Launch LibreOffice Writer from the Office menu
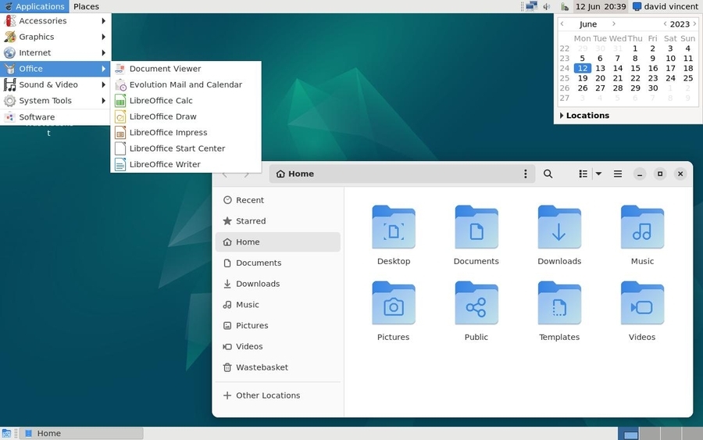703x440 pixels. click(186, 164)
